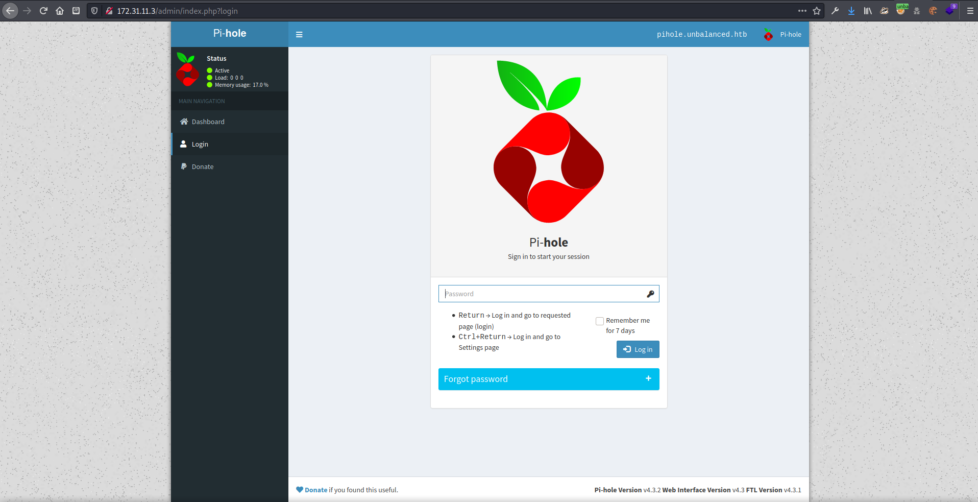Click the Active status text
The height and width of the screenshot is (502, 978).
[222, 70]
